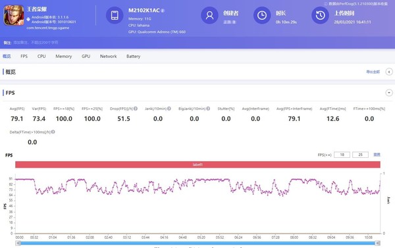Viewport: 395px width, 248px height.
Task: Open the 概览 overview tab
Action: [7, 56]
